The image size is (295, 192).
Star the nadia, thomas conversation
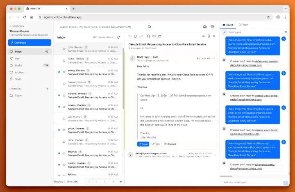pyautogui.click(x=64, y=60)
